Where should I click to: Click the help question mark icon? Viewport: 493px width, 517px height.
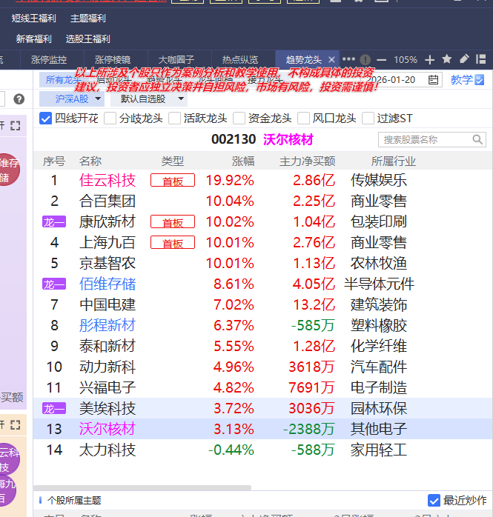coord(19,99)
